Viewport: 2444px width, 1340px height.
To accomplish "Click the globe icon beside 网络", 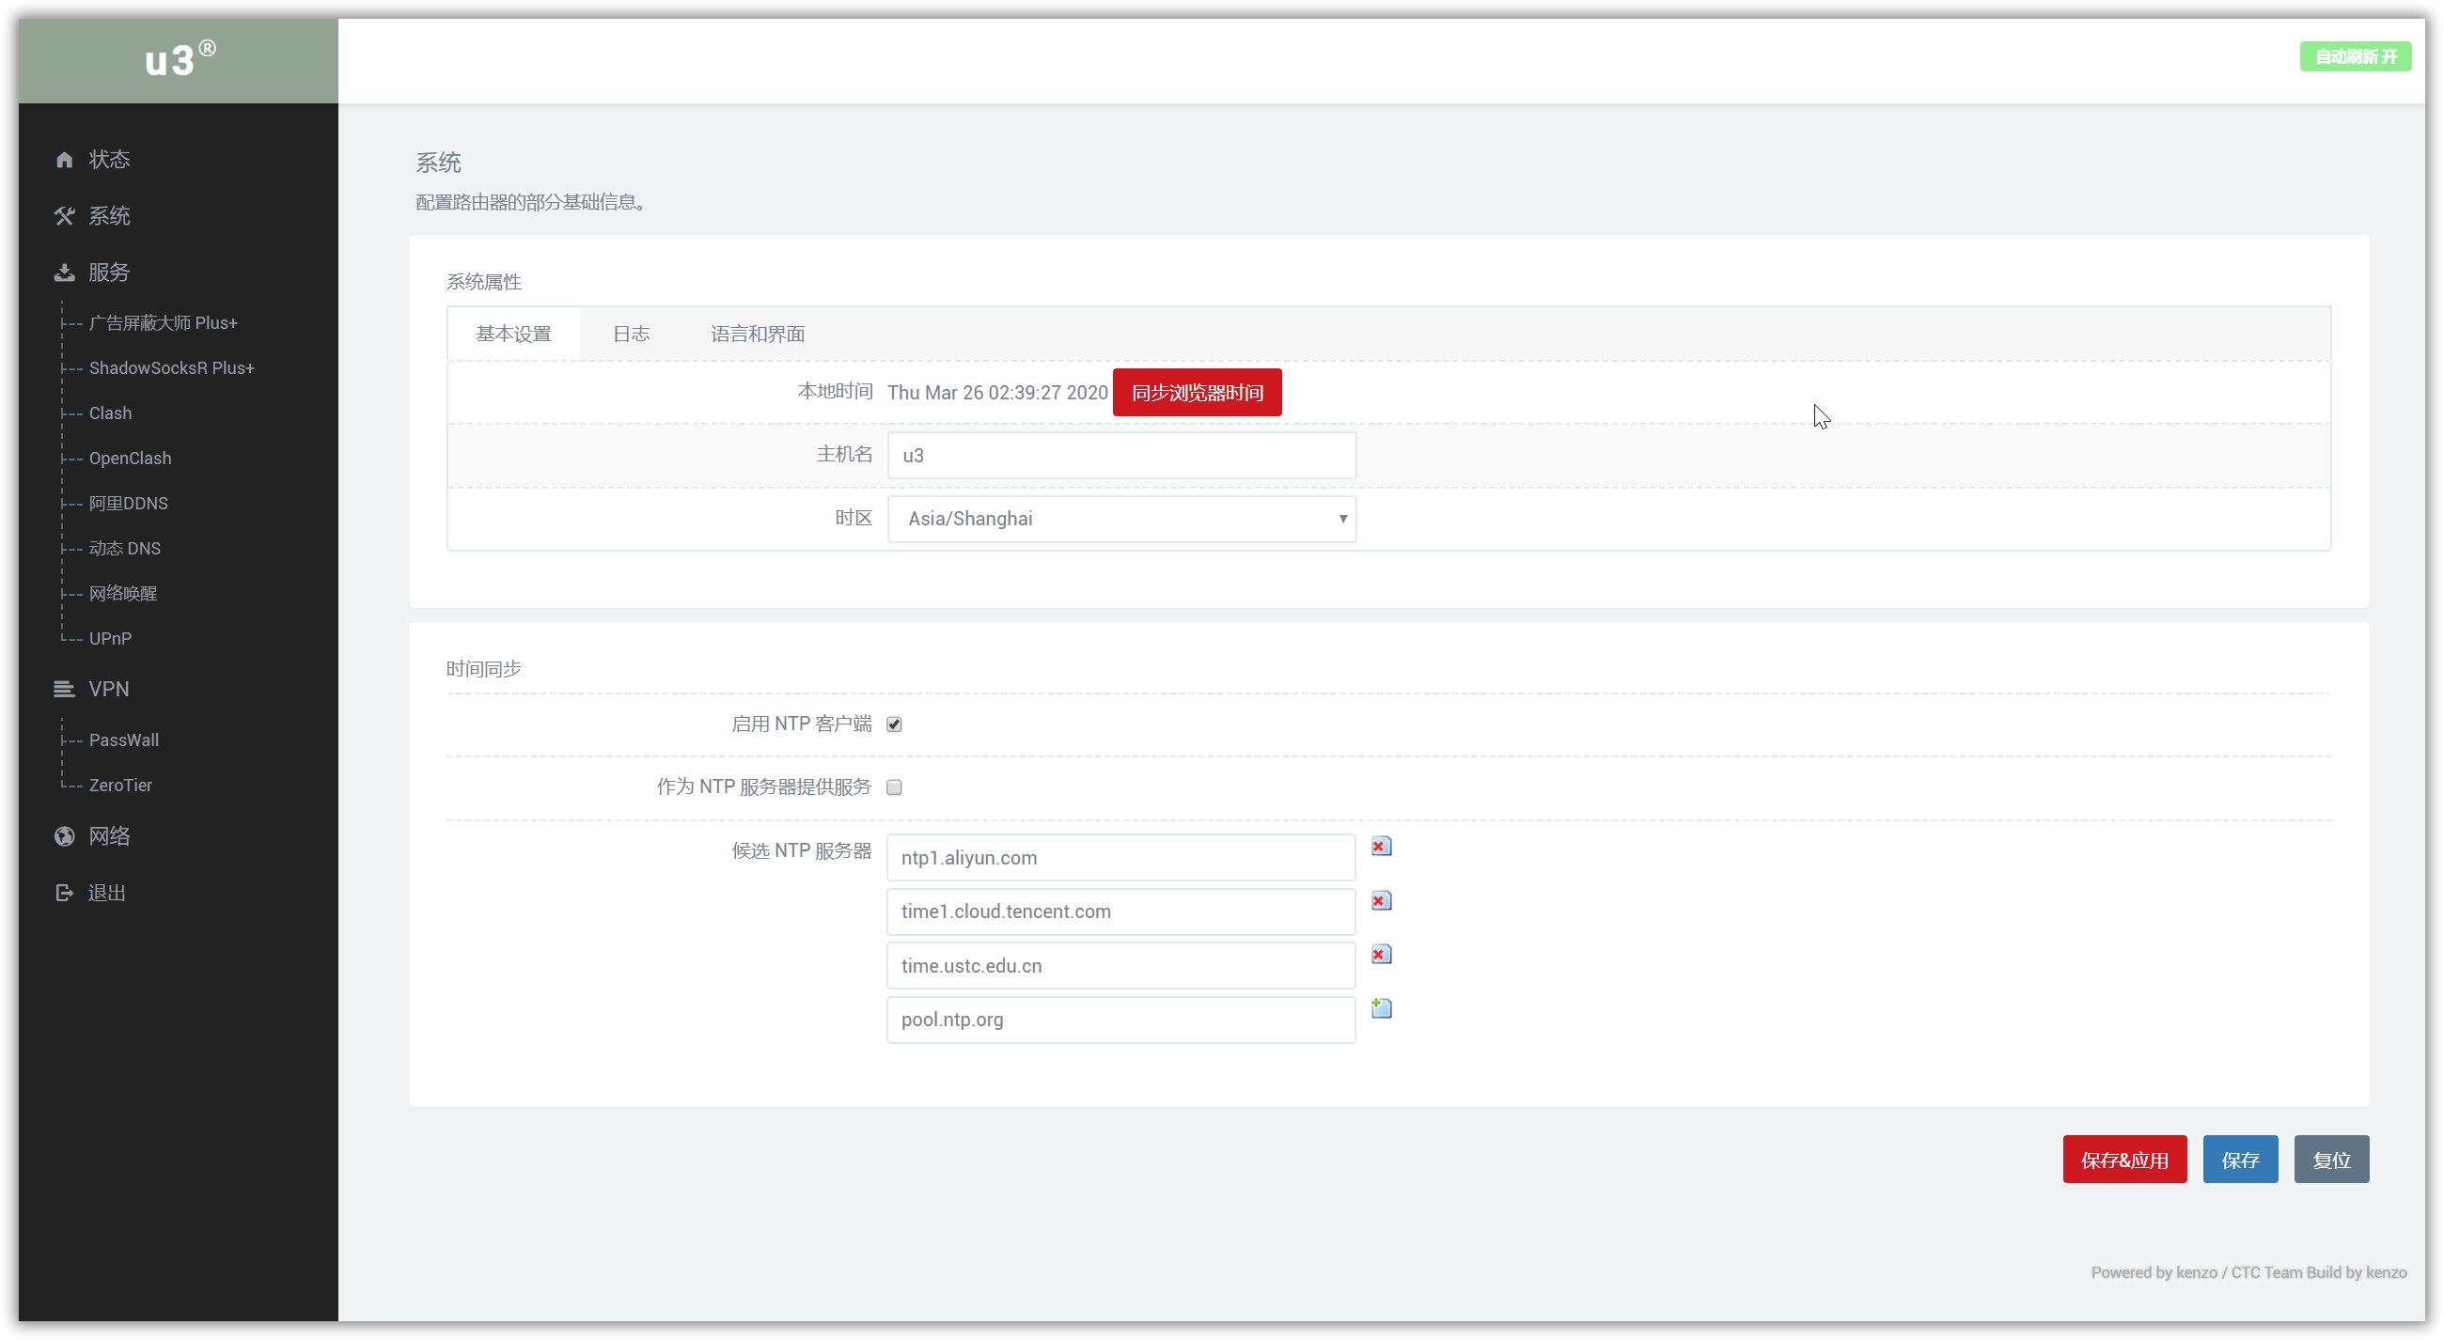I will click(x=64, y=836).
